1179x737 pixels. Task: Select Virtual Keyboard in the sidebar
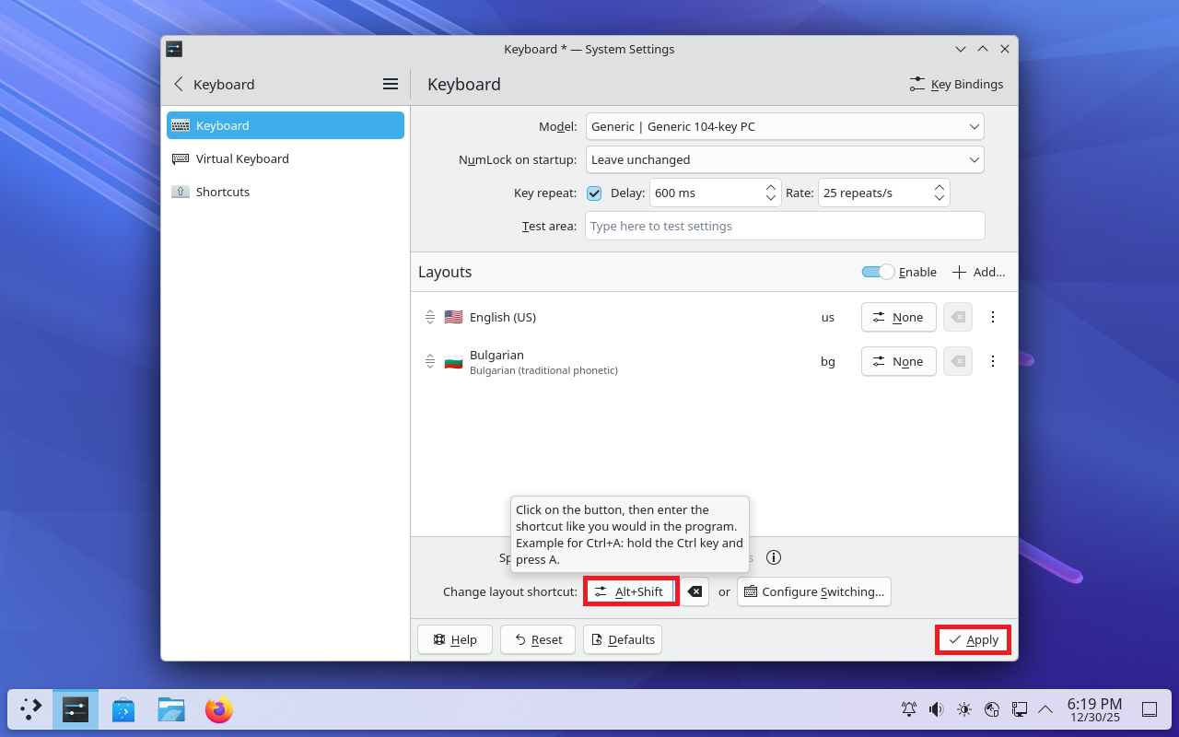click(242, 158)
